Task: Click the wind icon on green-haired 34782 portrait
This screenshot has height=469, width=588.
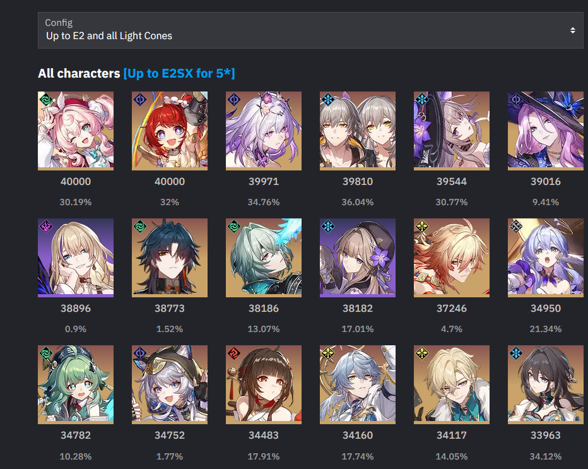Action: click(46, 353)
